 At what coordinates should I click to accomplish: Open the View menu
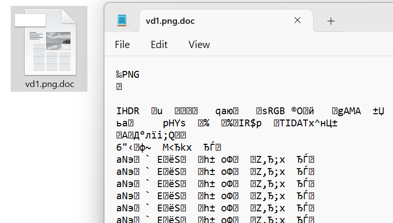point(199,45)
